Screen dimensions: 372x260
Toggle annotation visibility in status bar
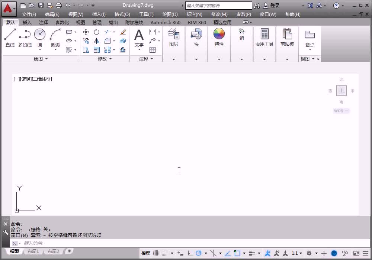pos(267,253)
